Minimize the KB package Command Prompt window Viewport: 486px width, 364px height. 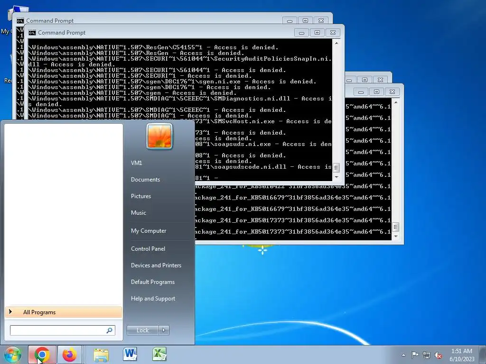pyautogui.click(x=361, y=92)
